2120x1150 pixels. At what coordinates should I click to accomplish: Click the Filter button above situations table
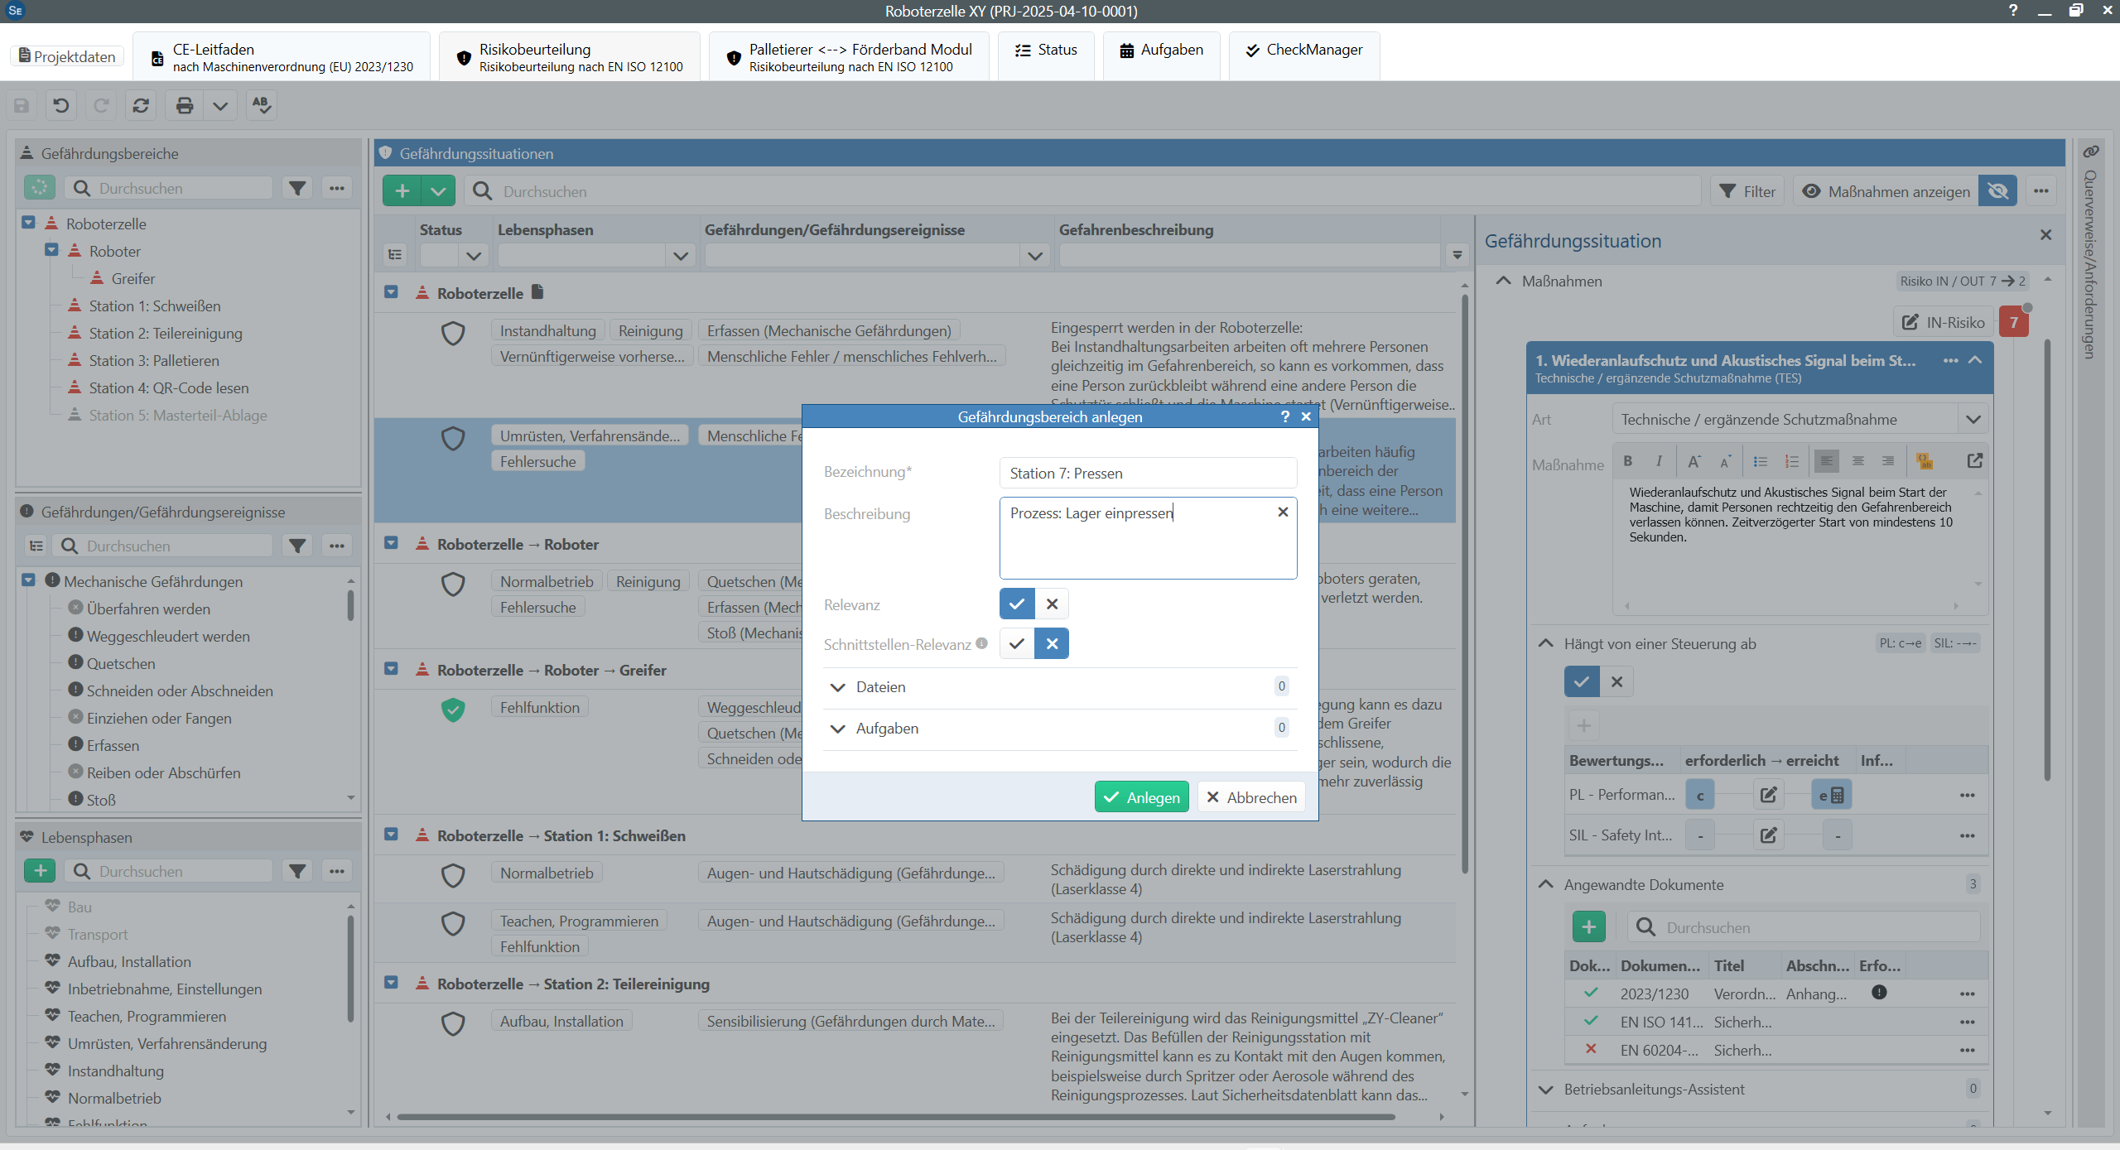1747,191
